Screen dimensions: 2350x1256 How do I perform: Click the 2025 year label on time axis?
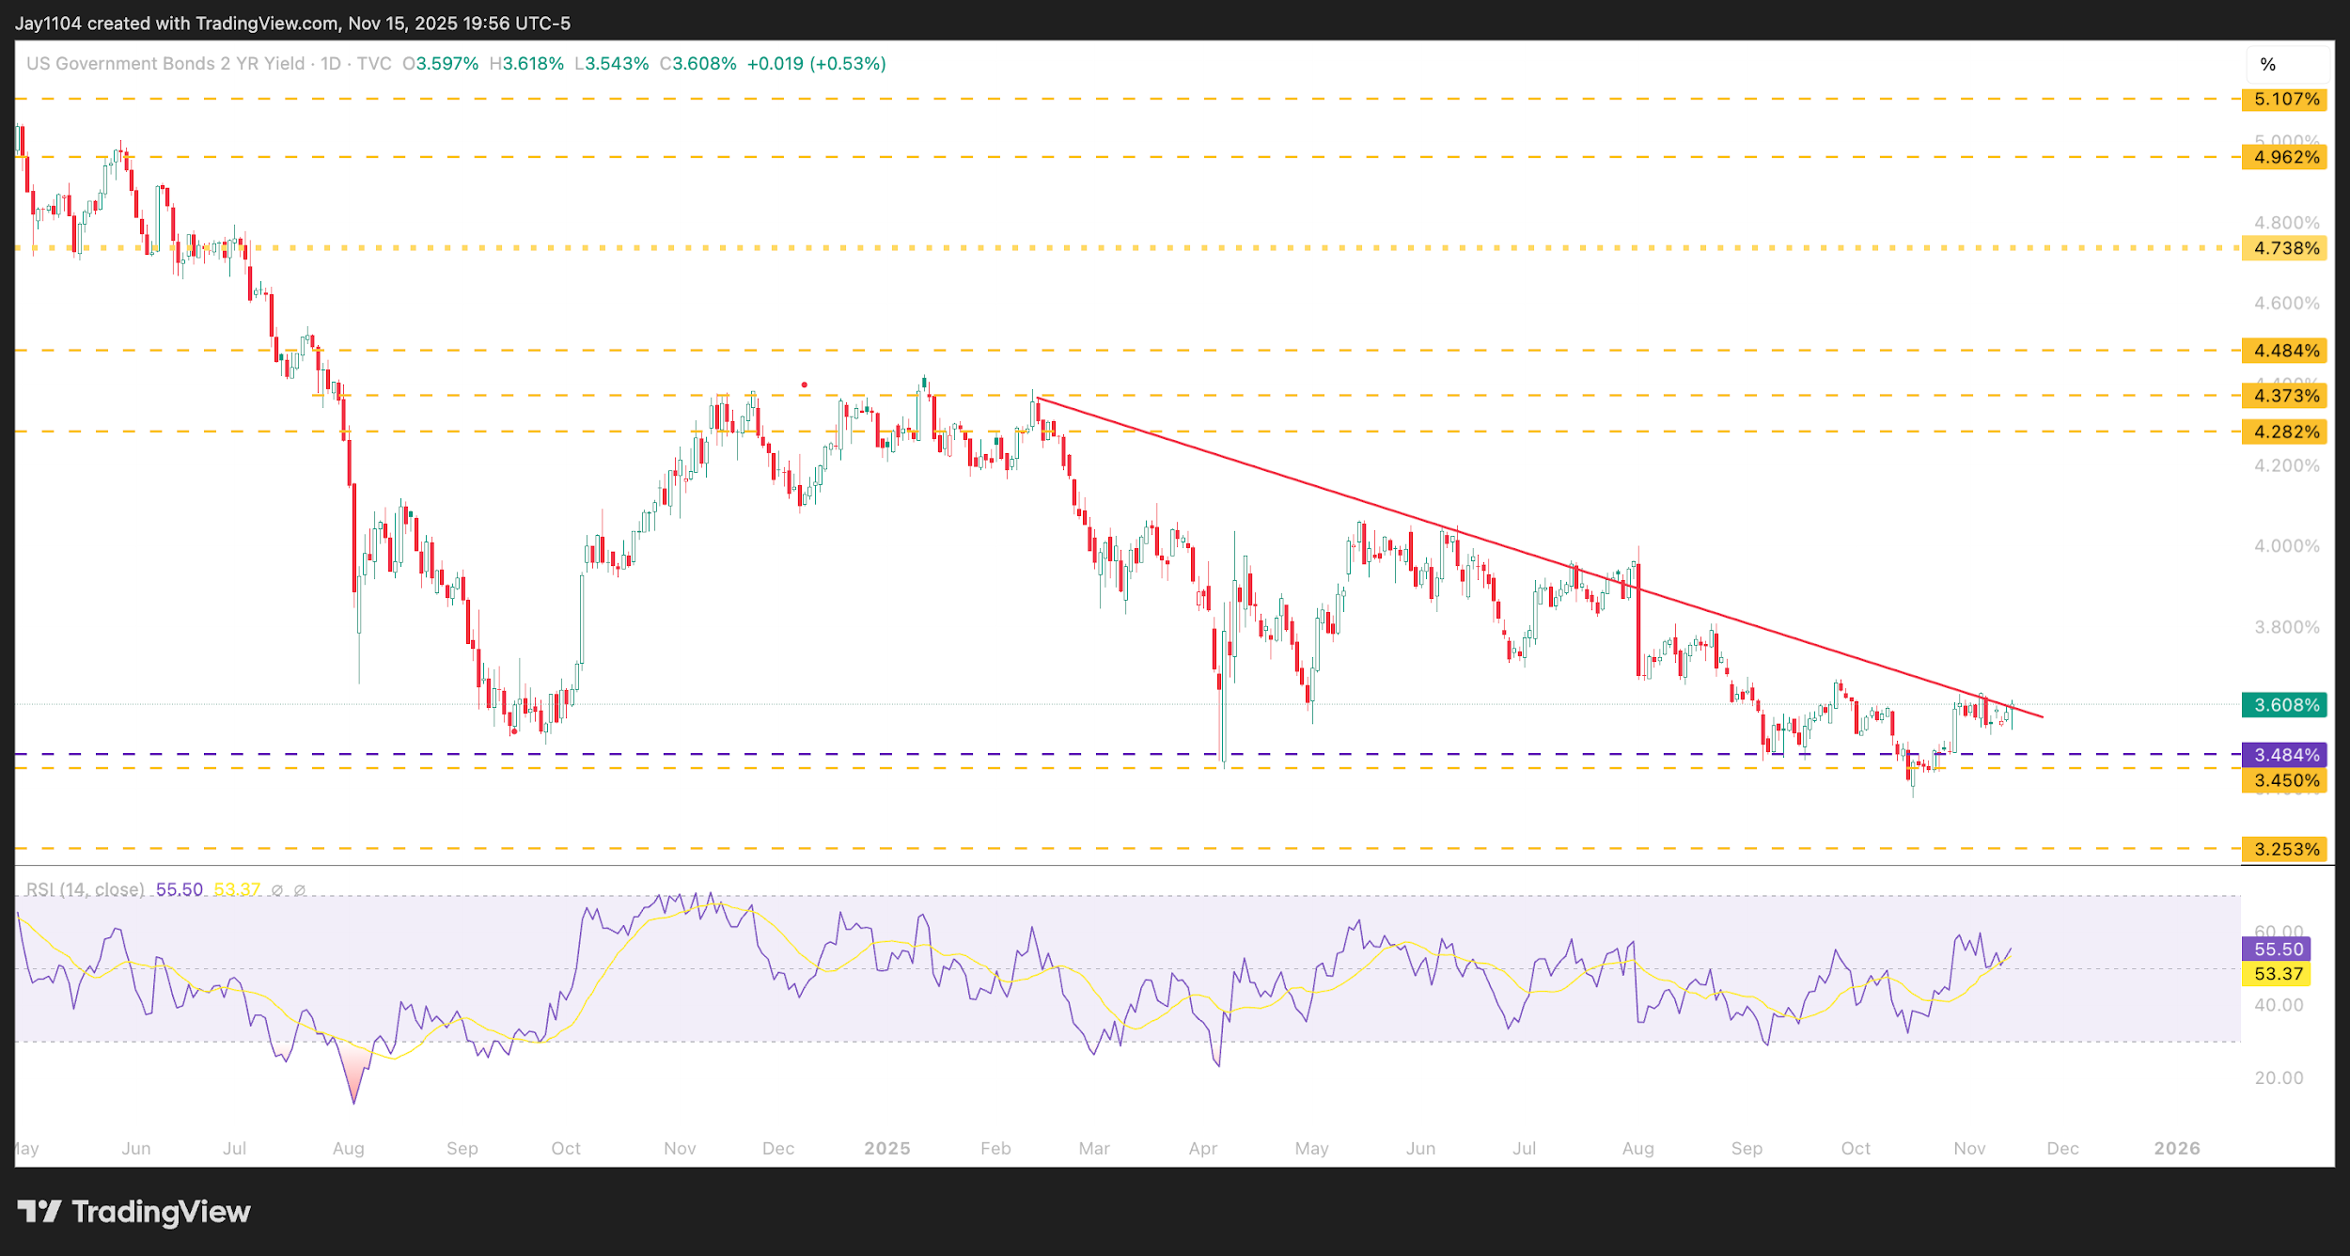tap(886, 1148)
